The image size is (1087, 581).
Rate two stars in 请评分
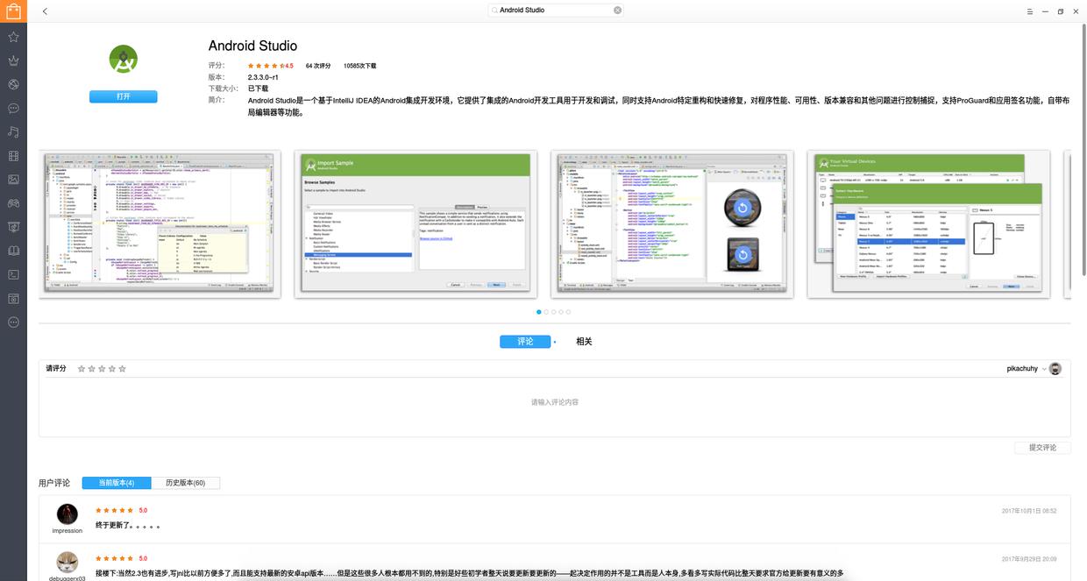pos(91,369)
